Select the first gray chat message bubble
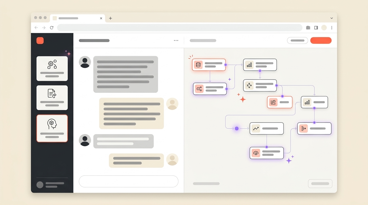Image resolution: width=368 pixels, height=205 pixels. click(126, 74)
